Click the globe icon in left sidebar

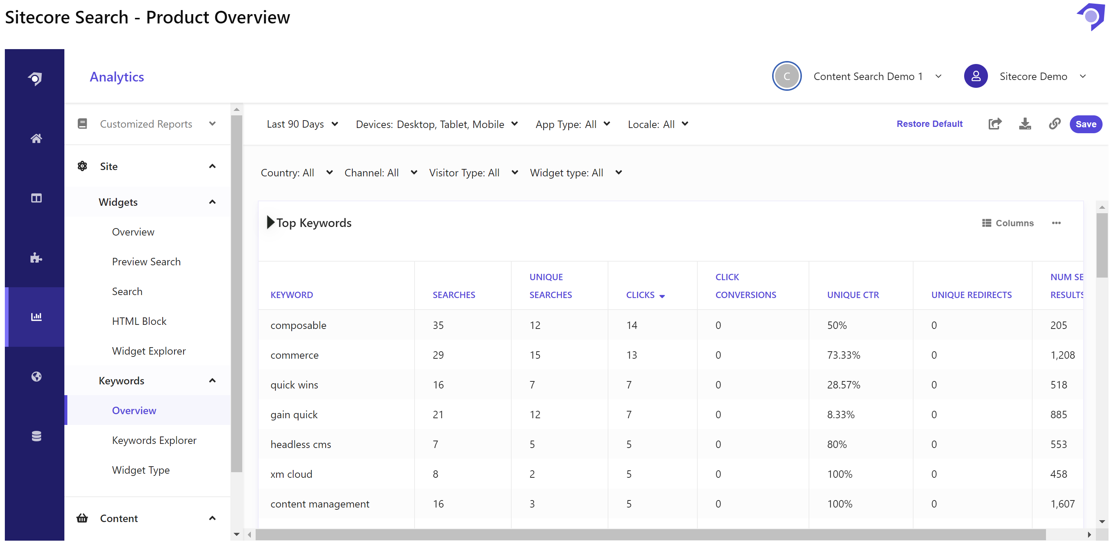36,377
